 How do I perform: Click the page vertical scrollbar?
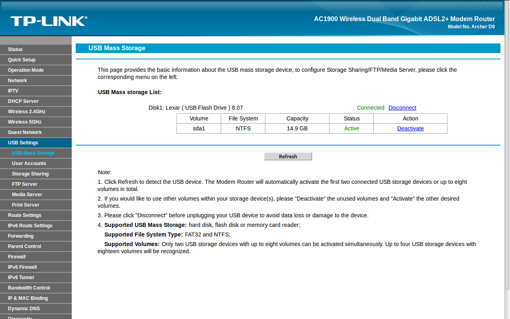(507, 159)
